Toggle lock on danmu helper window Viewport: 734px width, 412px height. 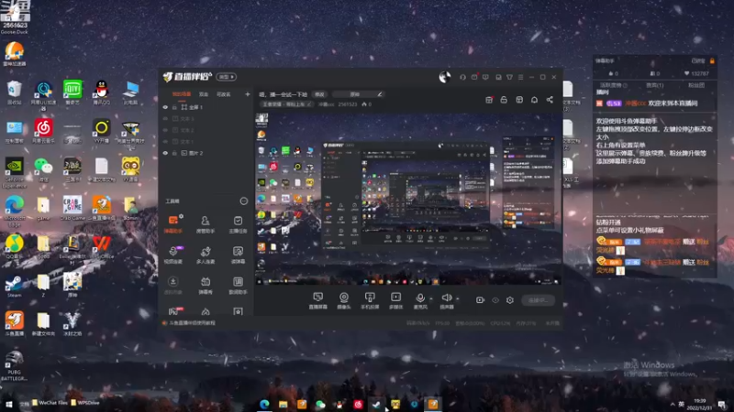click(712, 60)
